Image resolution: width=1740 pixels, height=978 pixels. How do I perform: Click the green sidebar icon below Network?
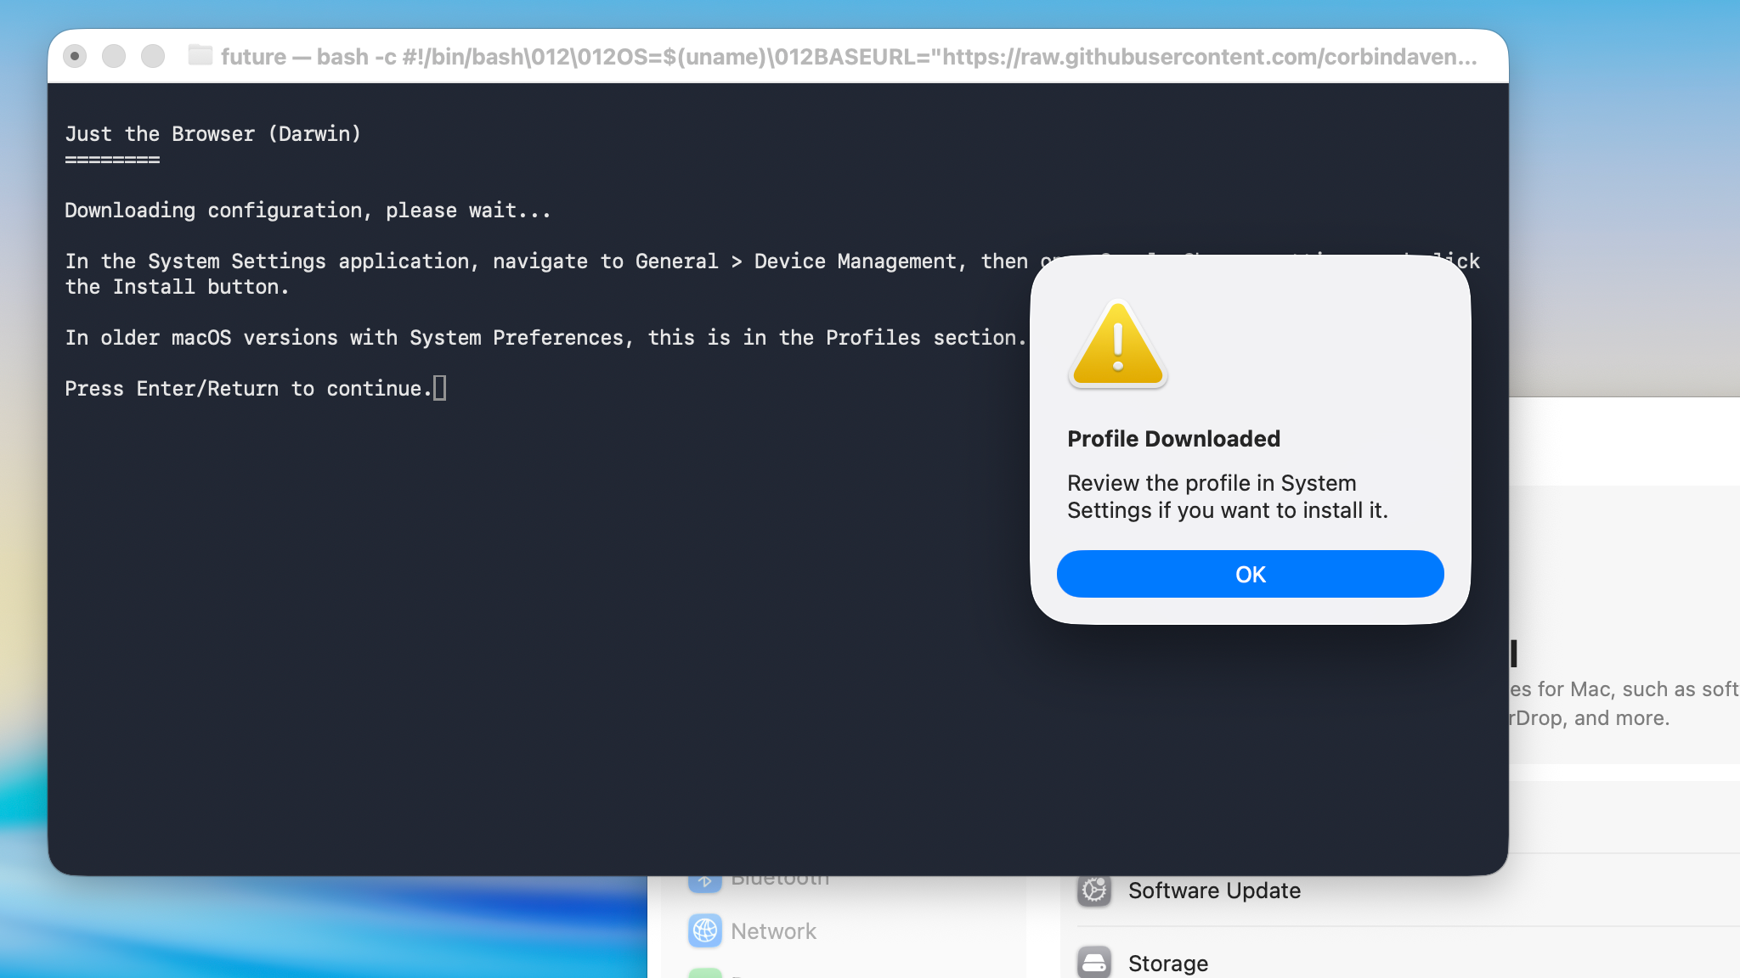pyautogui.click(x=706, y=973)
